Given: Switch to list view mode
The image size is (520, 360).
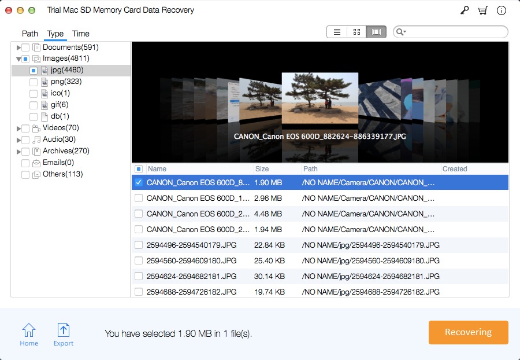Looking at the screenshot, I should click(x=337, y=31).
